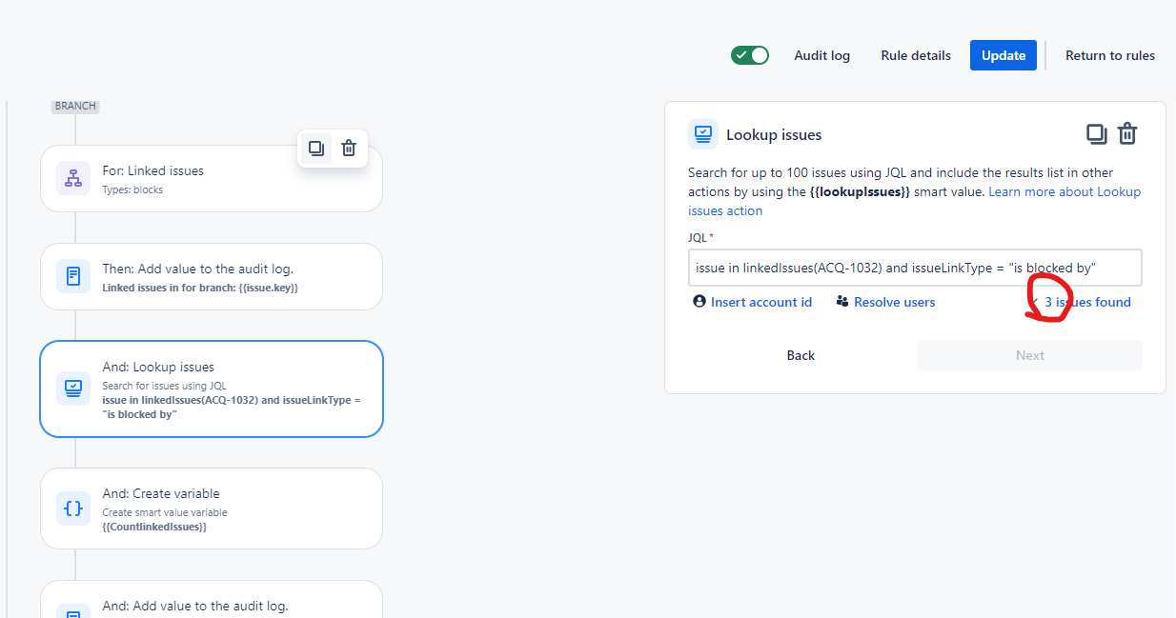This screenshot has width=1176, height=618.
Task: Open the And: Lookup issues step
Action: click(212, 389)
